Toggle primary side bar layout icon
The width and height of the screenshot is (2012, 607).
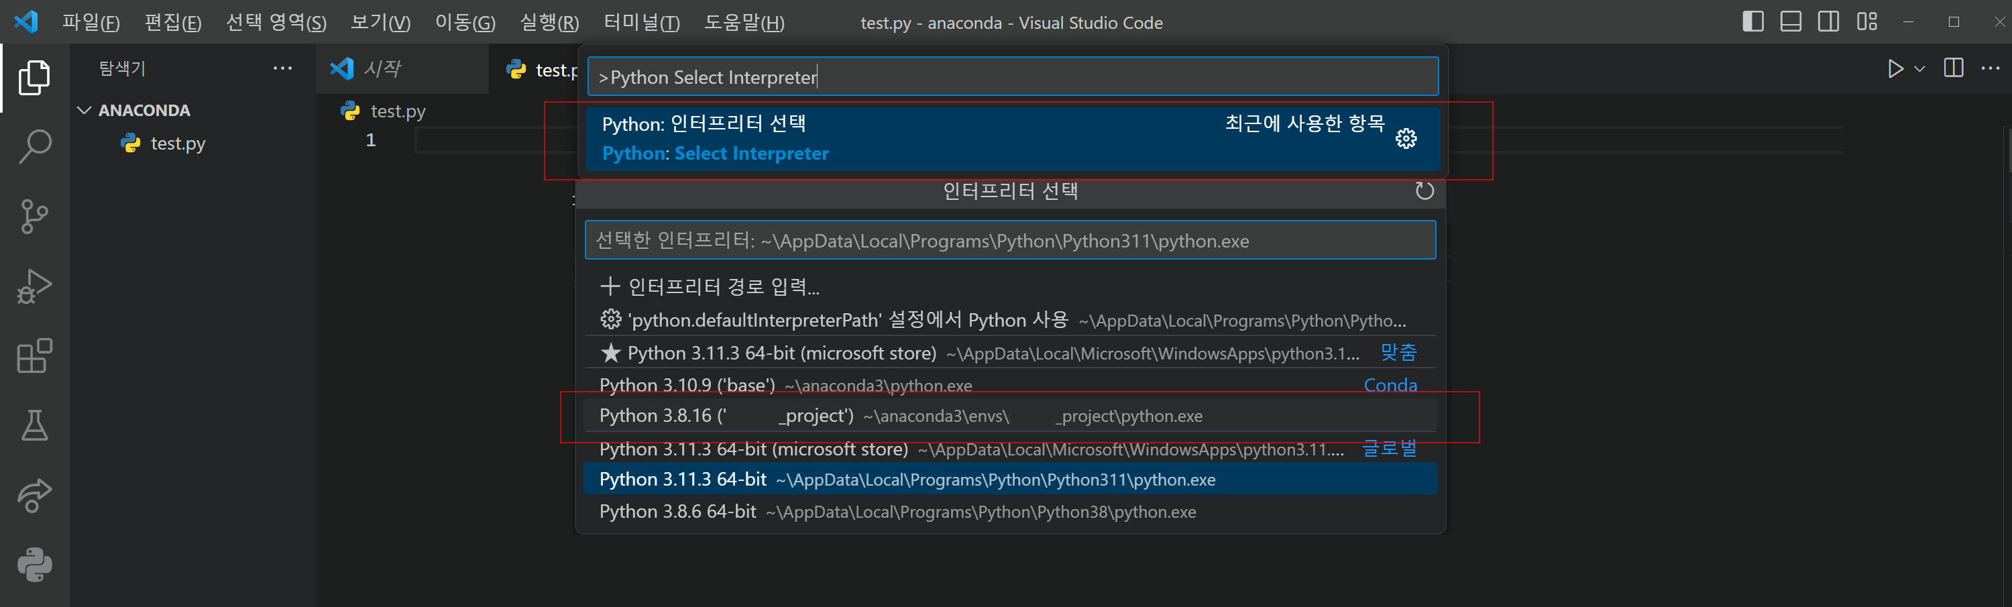(x=1752, y=22)
